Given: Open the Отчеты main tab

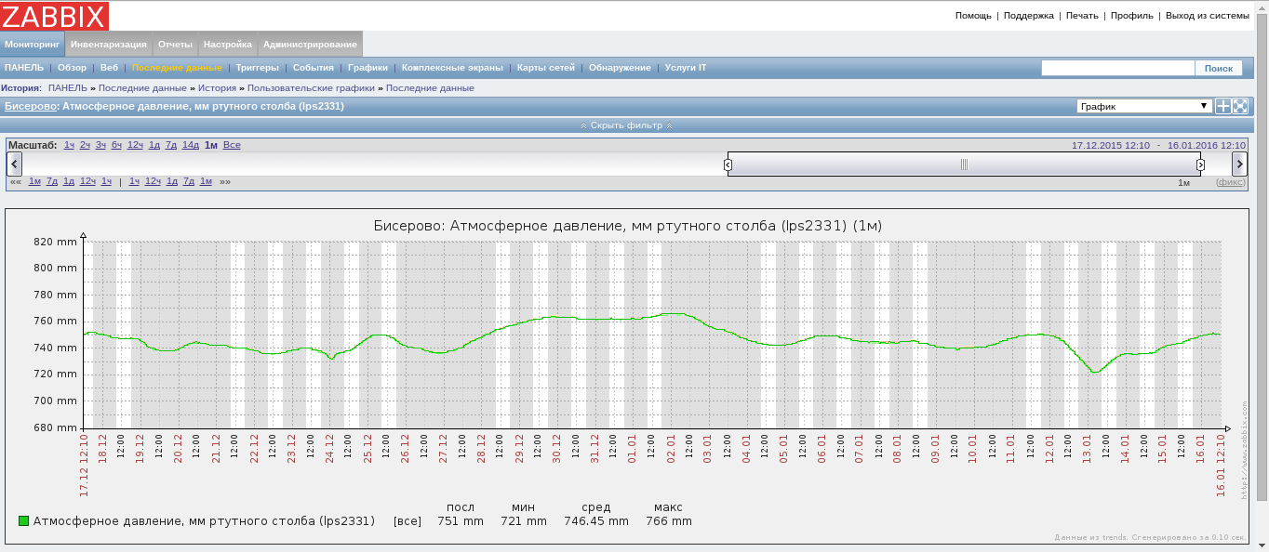Looking at the screenshot, I should point(175,44).
